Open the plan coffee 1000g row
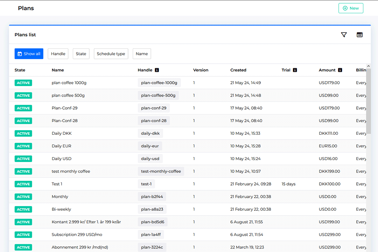 [188, 83]
